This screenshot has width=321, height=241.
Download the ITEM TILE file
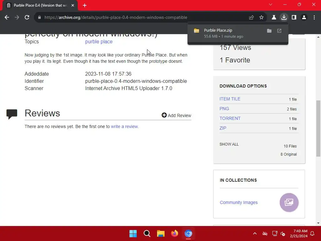230,99
